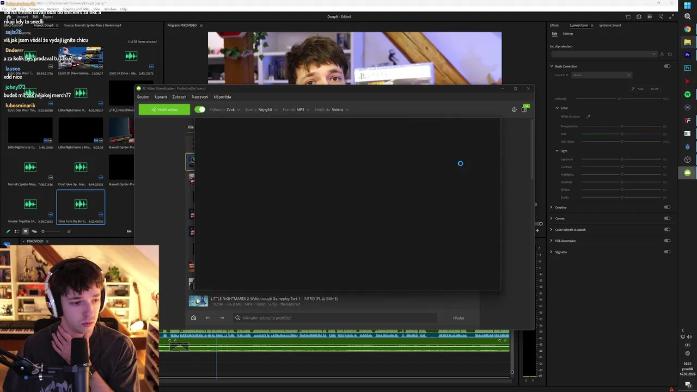697x392 pixels.
Task: Open the Settings tab in Lumetri Color
Action: pyautogui.click(x=568, y=34)
